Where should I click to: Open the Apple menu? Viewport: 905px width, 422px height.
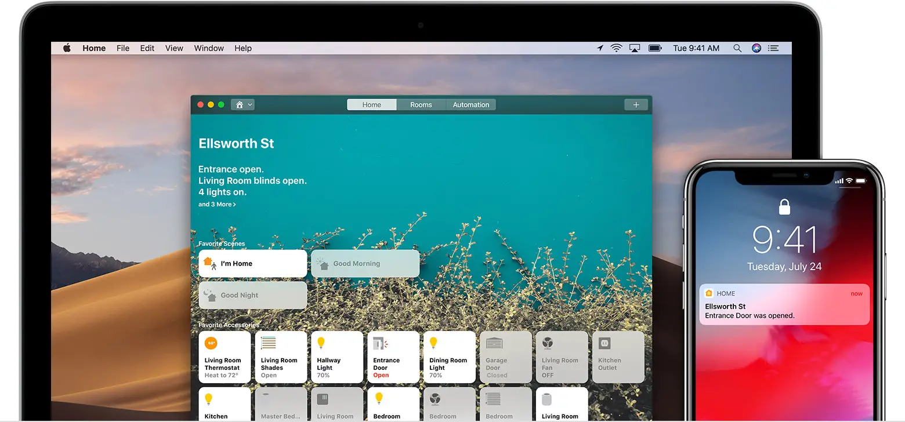(67, 48)
